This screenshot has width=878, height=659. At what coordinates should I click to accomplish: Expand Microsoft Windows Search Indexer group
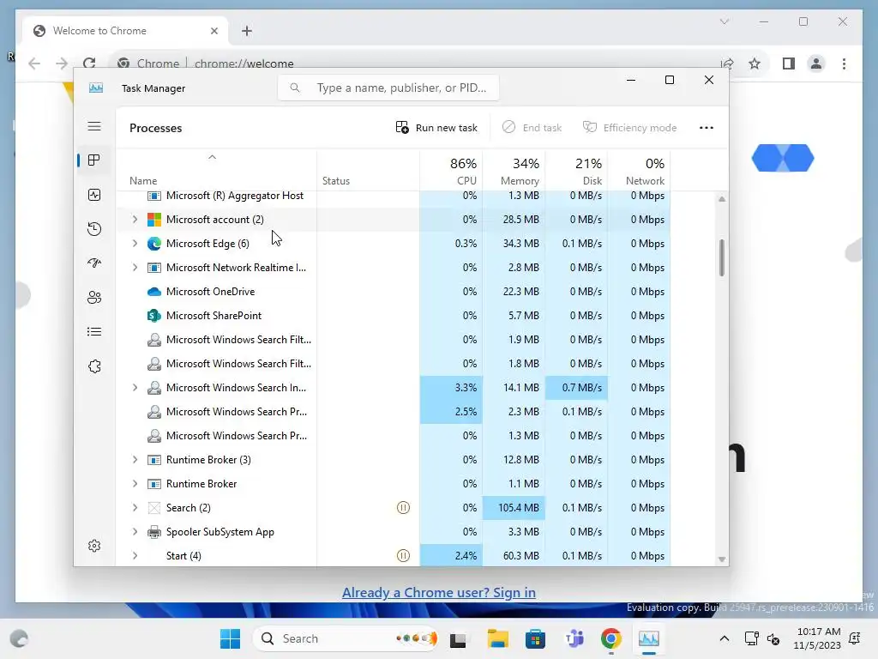135,388
